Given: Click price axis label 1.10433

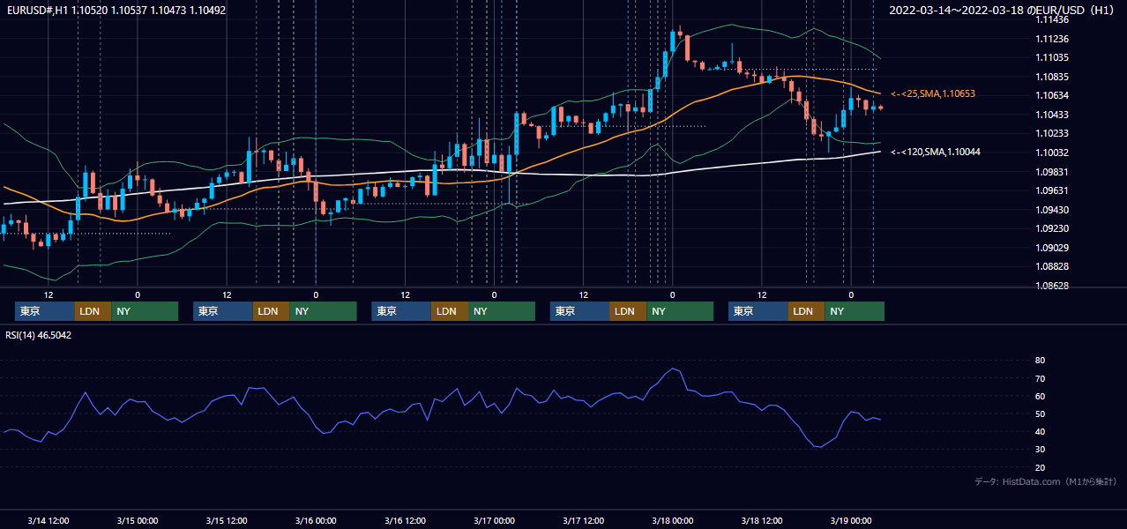Looking at the screenshot, I should [1052, 115].
